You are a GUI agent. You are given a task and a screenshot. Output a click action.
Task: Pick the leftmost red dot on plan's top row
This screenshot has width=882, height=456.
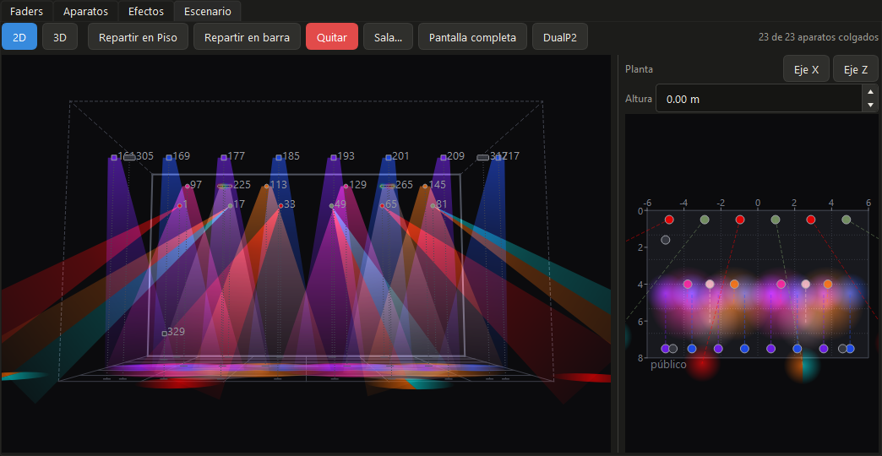(x=669, y=220)
